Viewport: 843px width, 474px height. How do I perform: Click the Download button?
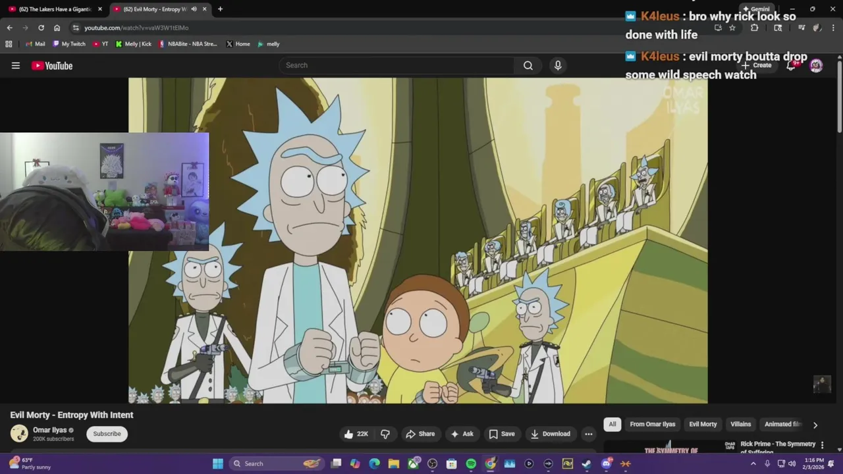coord(551,434)
